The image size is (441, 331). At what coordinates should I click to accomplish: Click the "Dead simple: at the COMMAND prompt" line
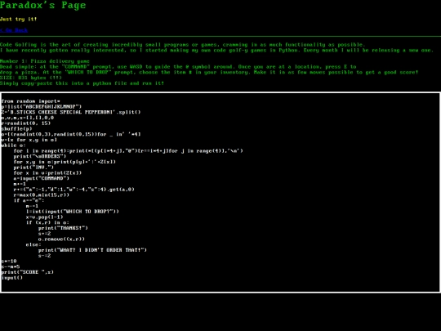click(x=178, y=67)
